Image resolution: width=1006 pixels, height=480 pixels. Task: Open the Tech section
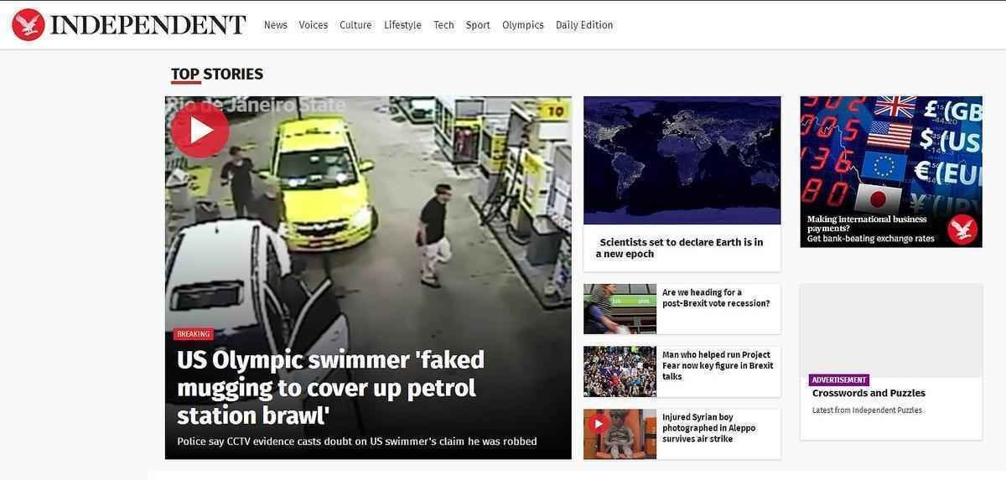point(443,25)
